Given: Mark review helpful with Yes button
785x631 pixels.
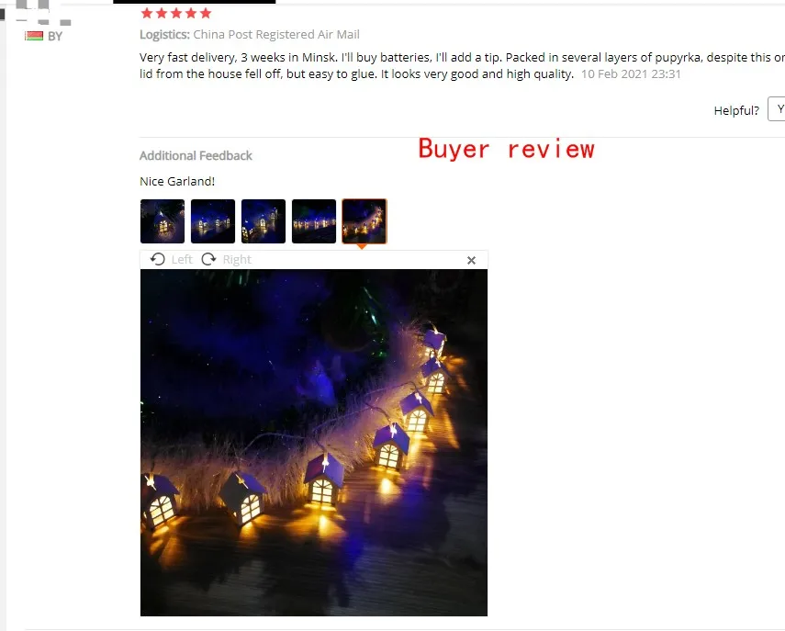Looking at the screenshot, I should [x=777, y=109].
